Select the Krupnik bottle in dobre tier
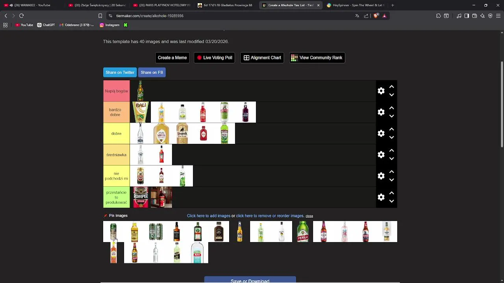Image resolution: width=504 pixels, height=283 pixels. [x=182, y=133]
